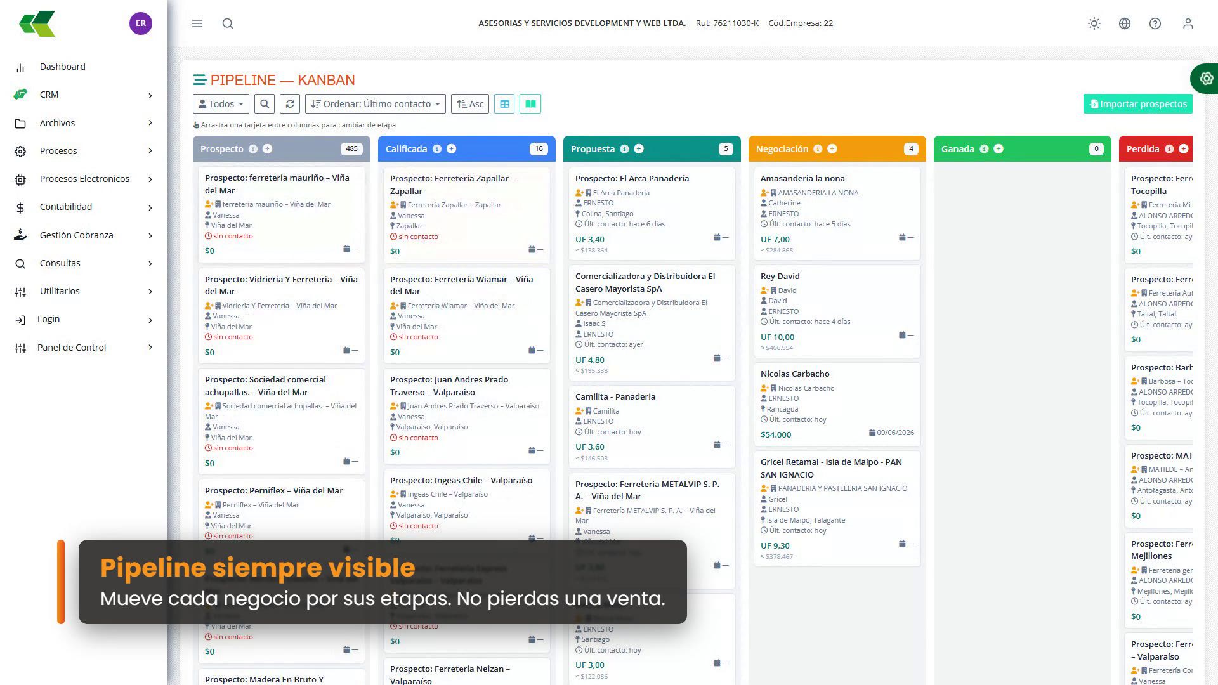This screenshot has width=1218, height=685.
Task: Show info for Prospecto column
Action: 253,149
